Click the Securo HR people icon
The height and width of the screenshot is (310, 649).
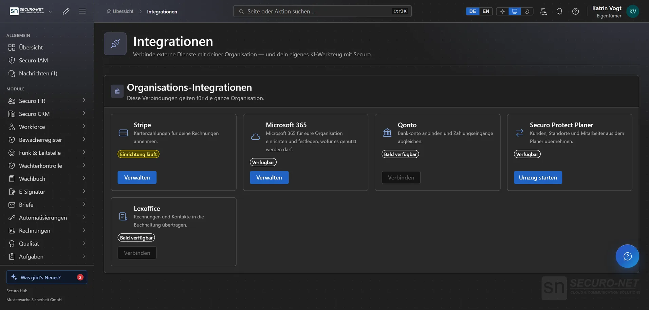click(12, 101)
